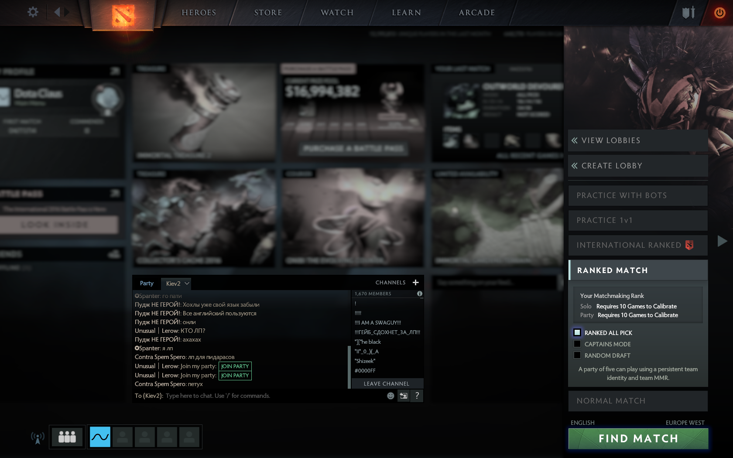Image resolution: width=733 pixels, height=458 pixels.
Task: Join party from first Lerow invite
Action: (x=235, y=366)
